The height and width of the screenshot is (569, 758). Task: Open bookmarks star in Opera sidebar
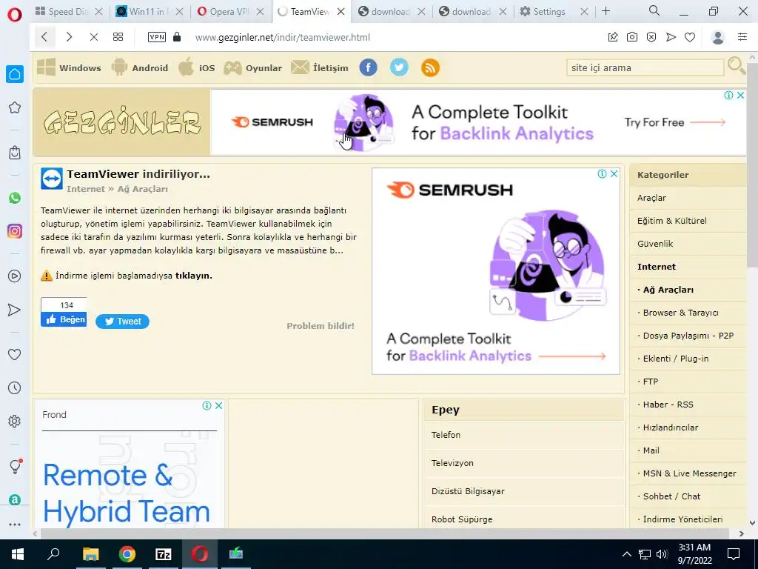click(x=15, y=107)
